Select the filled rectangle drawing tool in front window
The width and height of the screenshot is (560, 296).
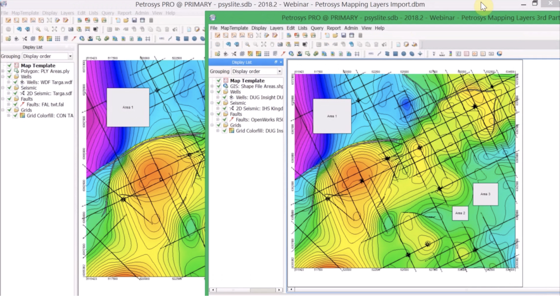(x=395, y=54)
